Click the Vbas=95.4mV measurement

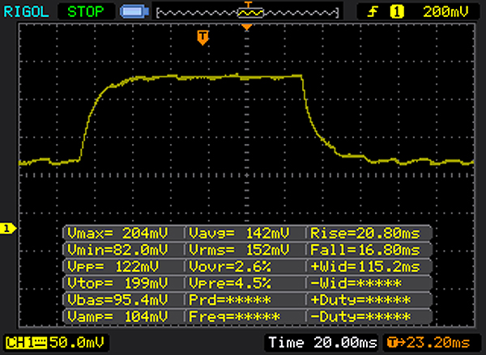point(117,300)
